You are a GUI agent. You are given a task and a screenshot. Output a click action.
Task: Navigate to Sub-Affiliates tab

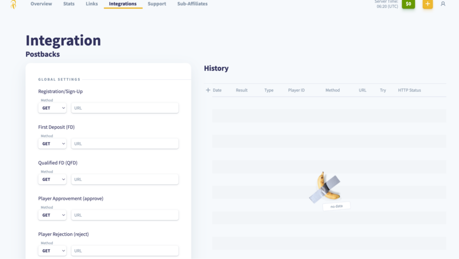(x=192, y=4)
